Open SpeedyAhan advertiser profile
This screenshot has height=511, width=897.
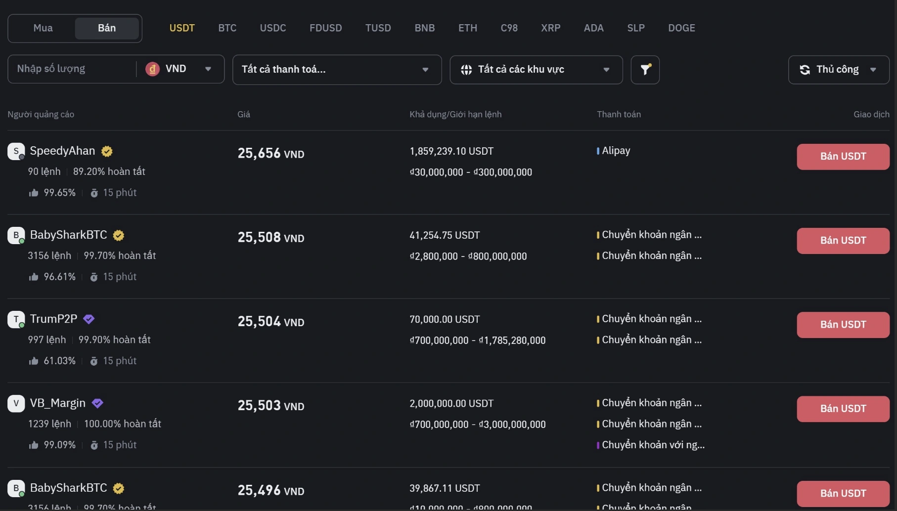tap(62, 151)
